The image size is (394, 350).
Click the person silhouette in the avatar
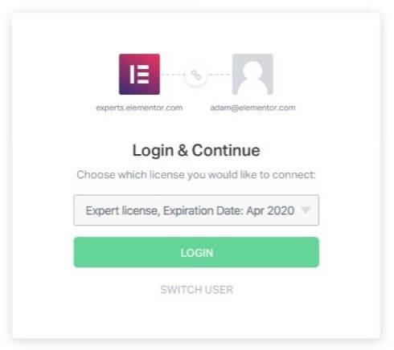tap(252, 78)
